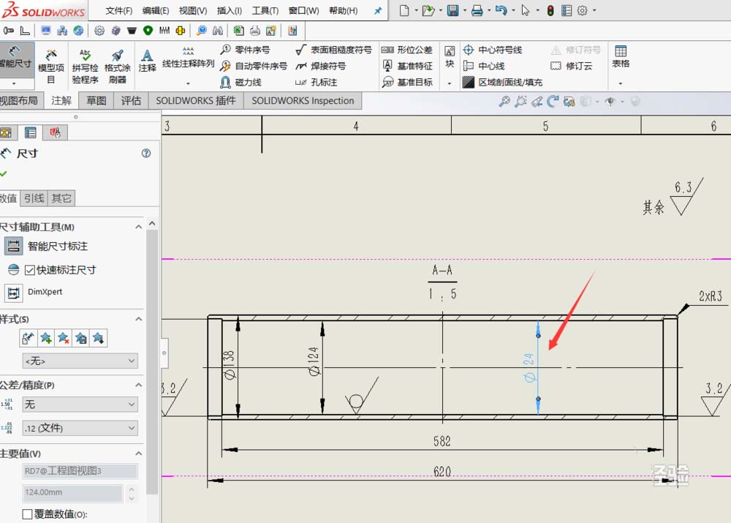The height and width of the screenshot is (523, 731).
Task: Open the 帮助(H) menu
Action: (x=343, y=11)
